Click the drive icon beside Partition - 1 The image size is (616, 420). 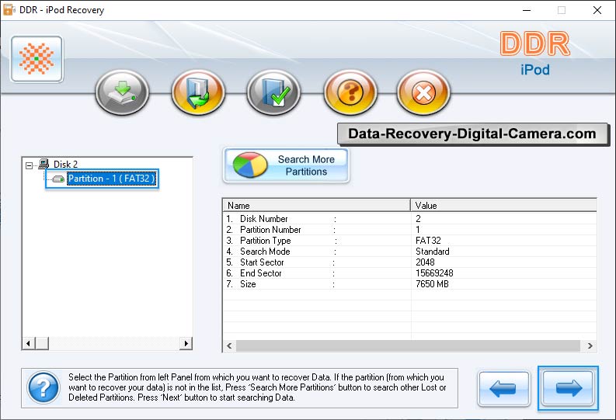coord(58,179)
